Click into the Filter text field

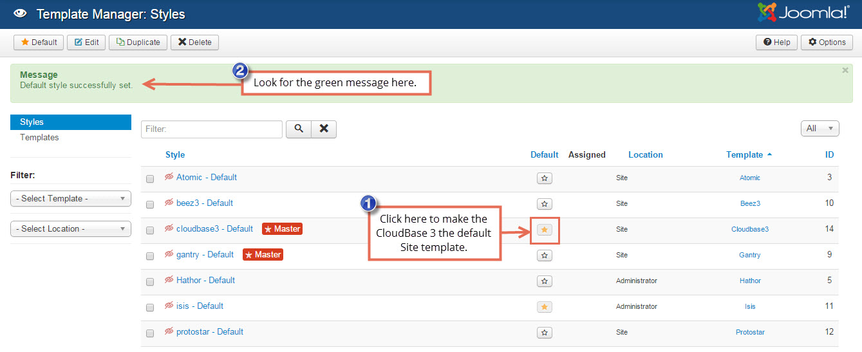[212, 129]
